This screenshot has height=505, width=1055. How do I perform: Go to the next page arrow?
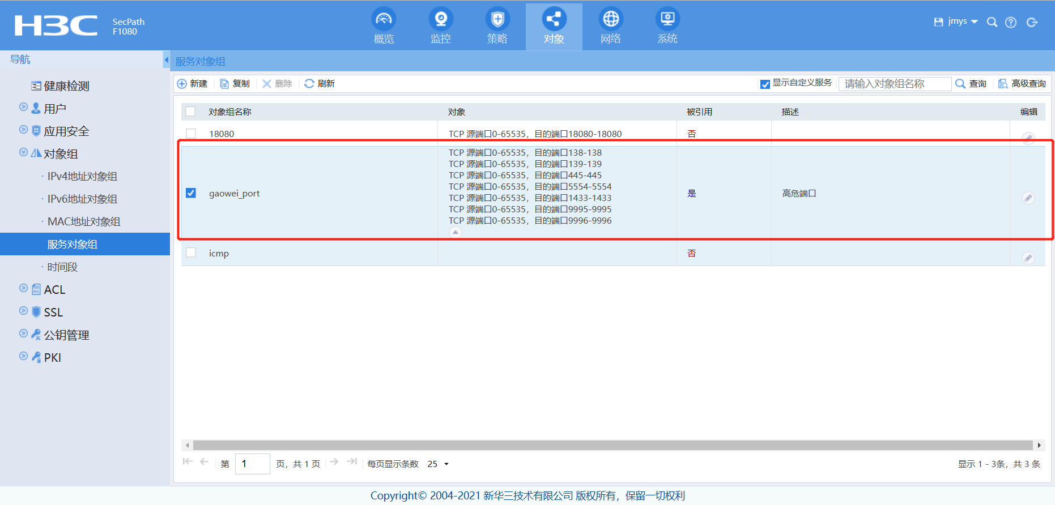click(x=334, y=462)
